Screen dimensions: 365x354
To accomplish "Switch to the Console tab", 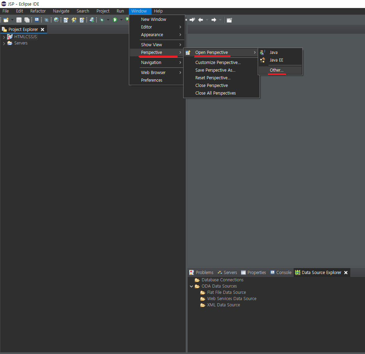I will (281, 272).
